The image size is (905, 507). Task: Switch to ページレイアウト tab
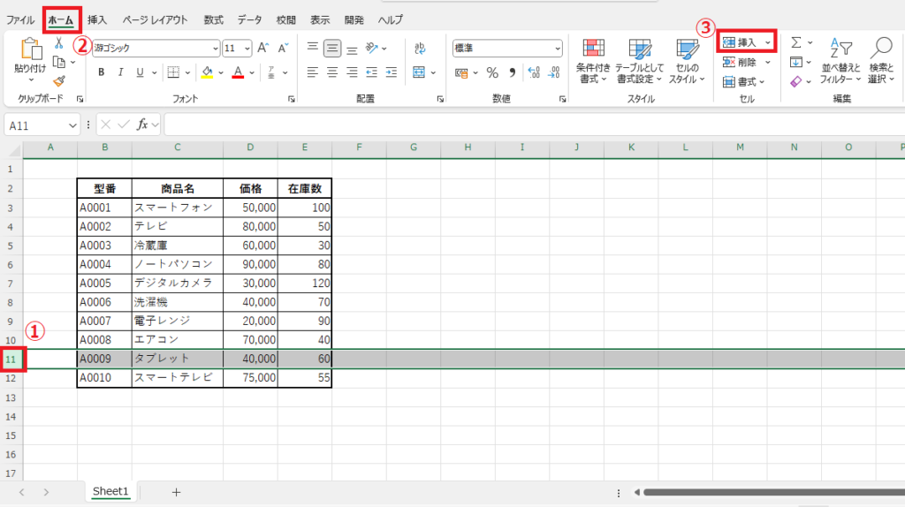pyautogui.click(x=155, y=19)
